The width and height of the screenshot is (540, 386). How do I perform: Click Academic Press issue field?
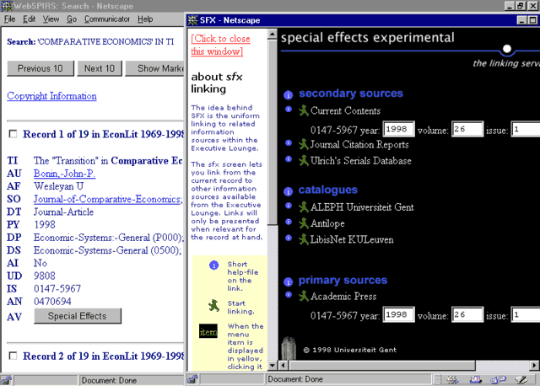tap(525, 314)
